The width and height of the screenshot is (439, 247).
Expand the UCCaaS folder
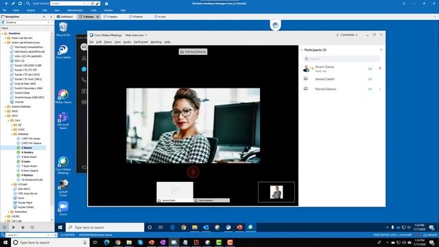(x=12, y=185)
